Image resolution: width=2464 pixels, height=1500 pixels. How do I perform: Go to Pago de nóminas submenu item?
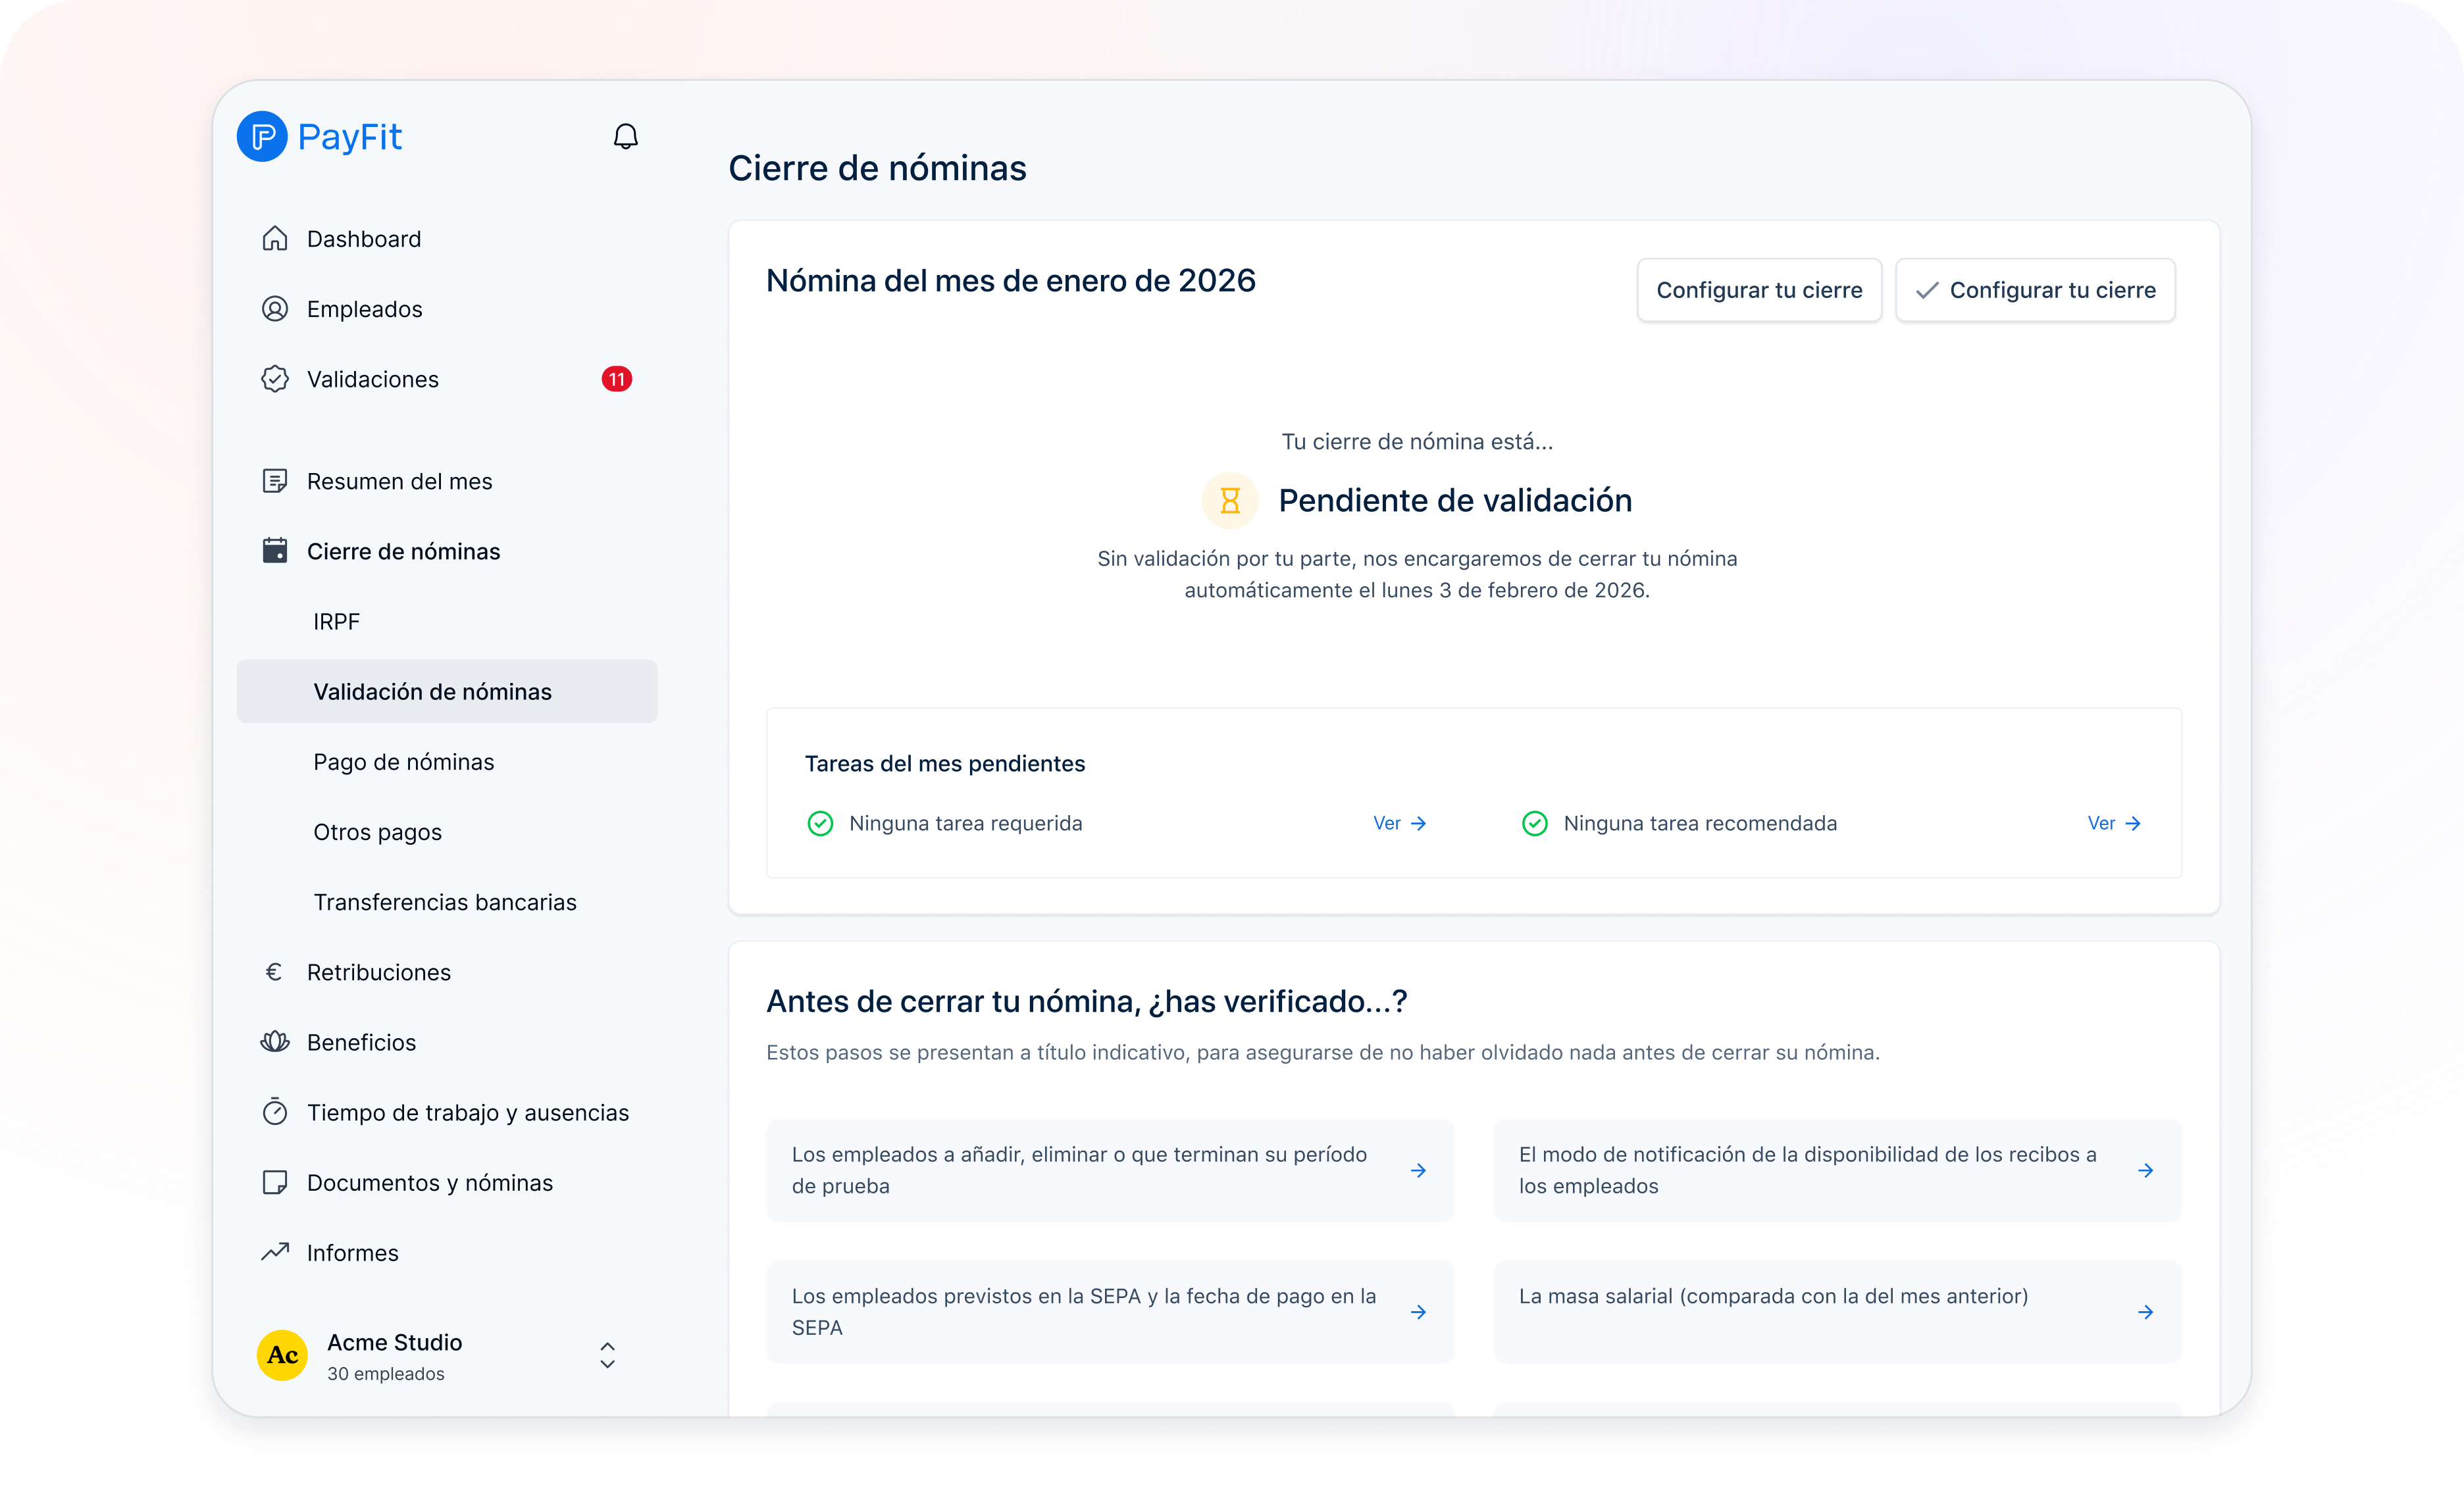click(x=403, y=761)
